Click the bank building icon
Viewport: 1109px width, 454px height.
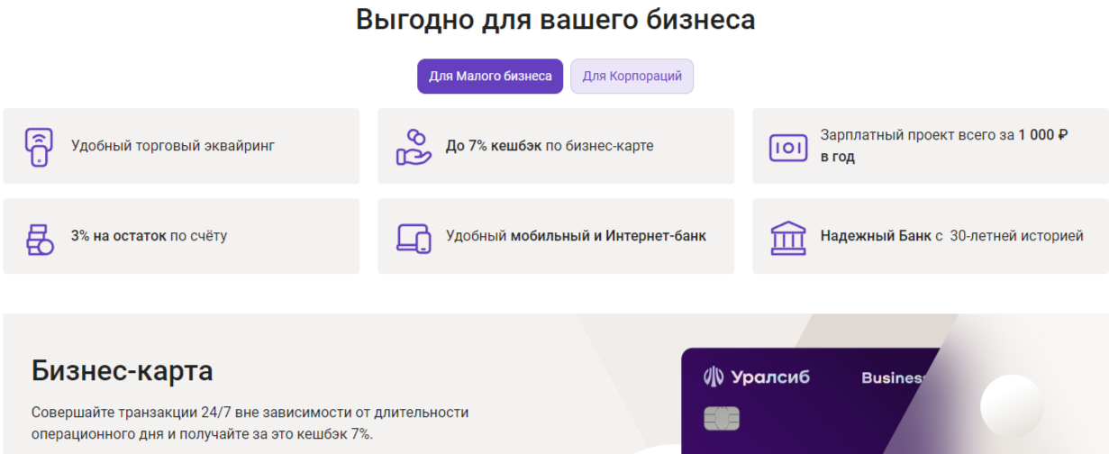click(x=788, y=237)
